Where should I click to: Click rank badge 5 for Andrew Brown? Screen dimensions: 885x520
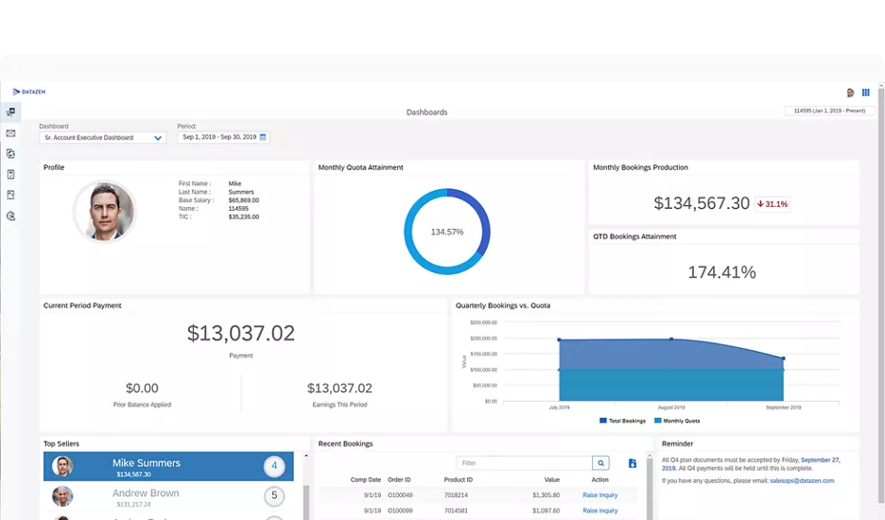[274, 495]
